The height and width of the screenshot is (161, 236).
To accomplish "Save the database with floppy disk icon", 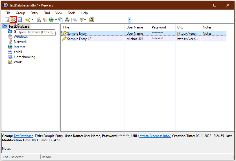I will pyautogui.click(x=20, y=20).
